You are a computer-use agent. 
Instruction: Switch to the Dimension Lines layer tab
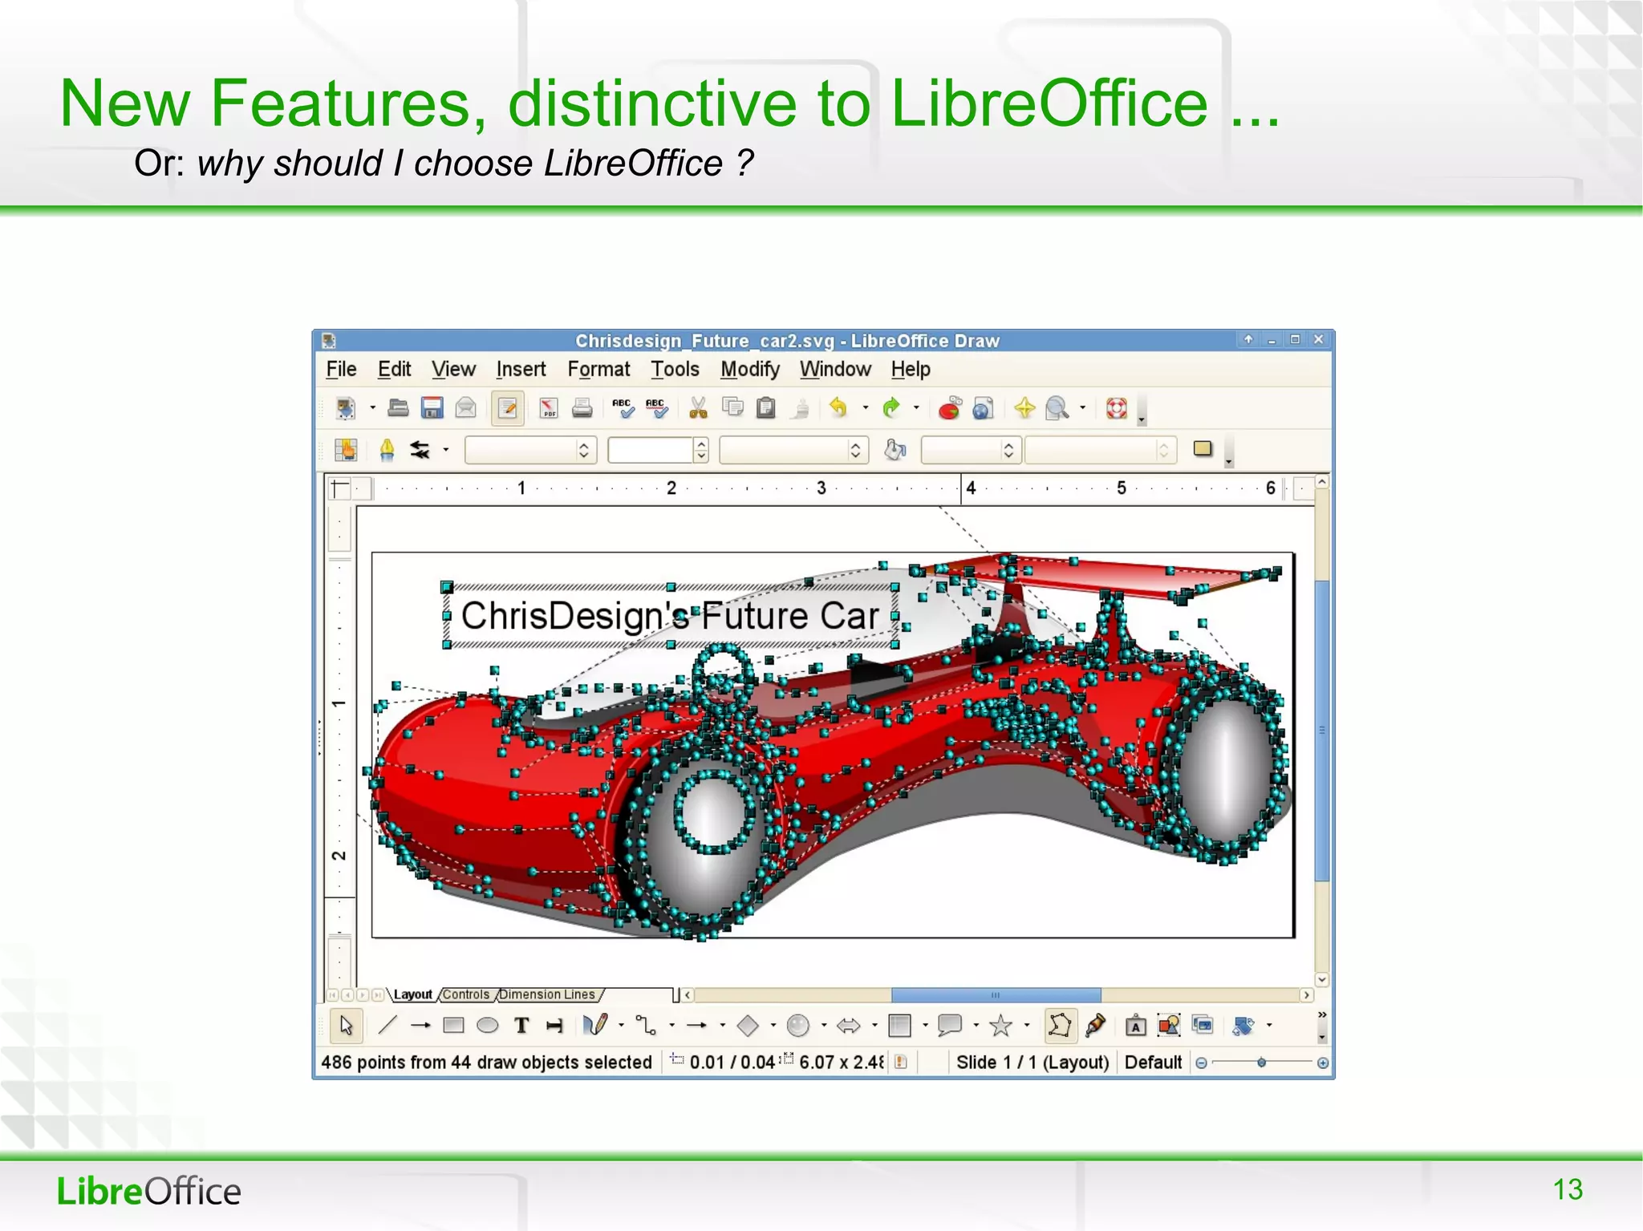point(547,994)
